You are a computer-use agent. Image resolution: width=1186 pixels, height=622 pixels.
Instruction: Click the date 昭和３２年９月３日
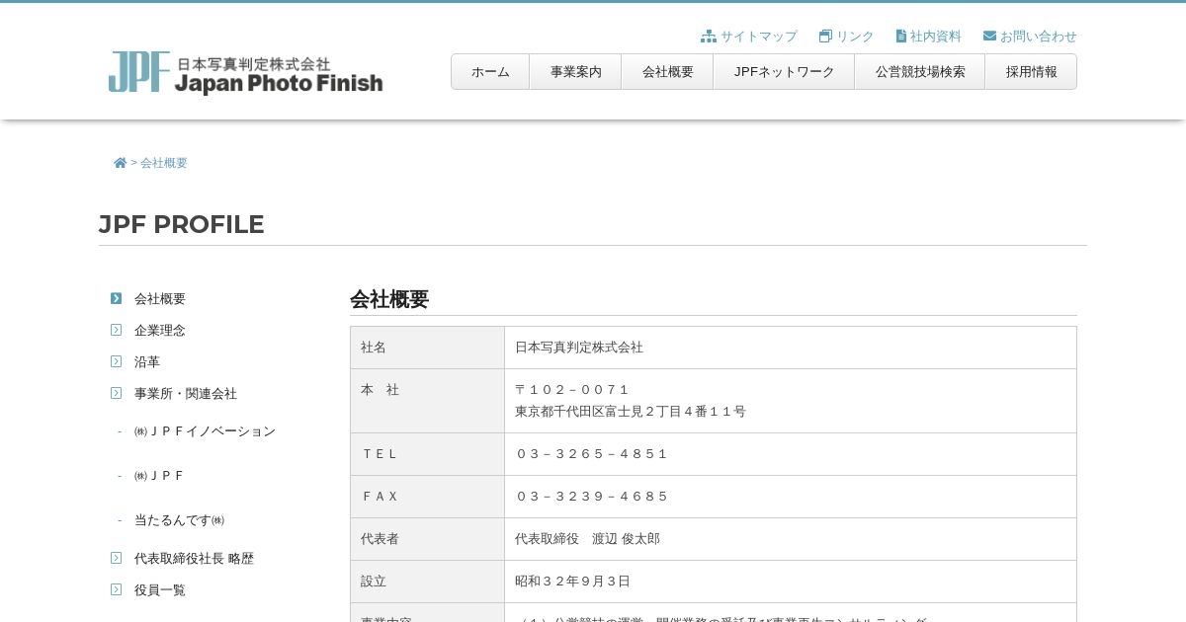click(x=572, y=582)
